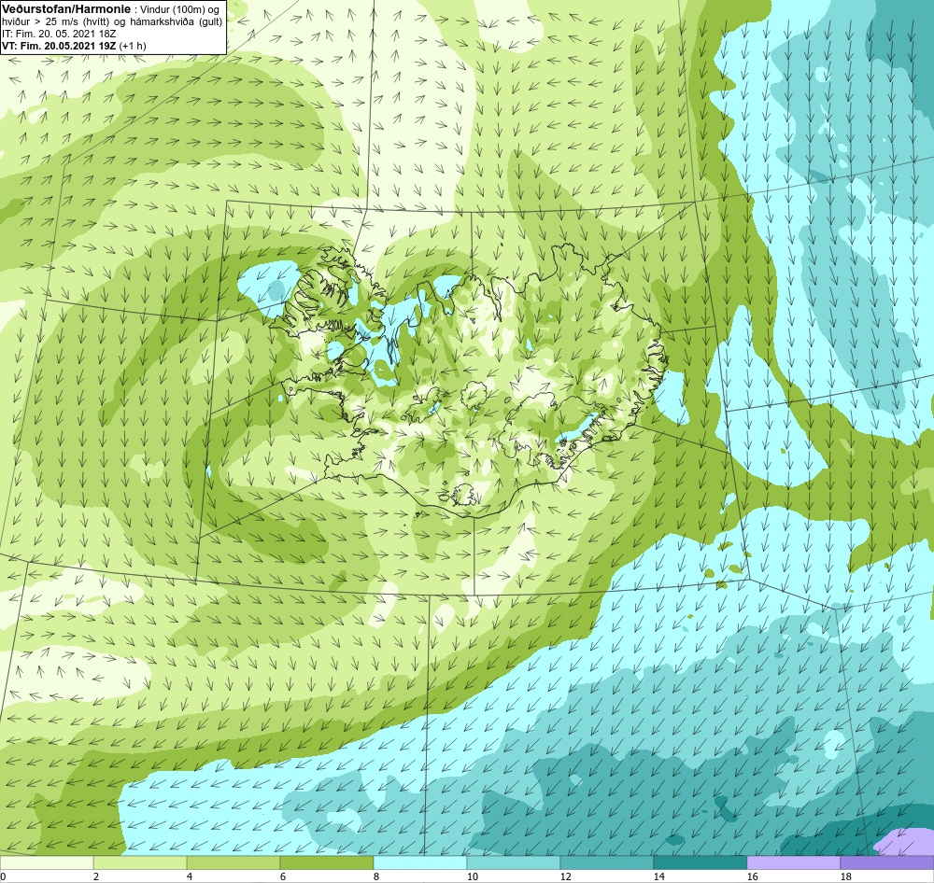This screenshot has height=883, width=934.
Task: Click the 2–4 m/s light green legend swatch
Action: point(140,862)
